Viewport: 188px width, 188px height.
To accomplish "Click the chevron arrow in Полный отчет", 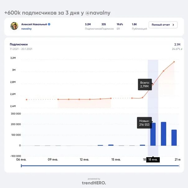I will pos(173,25).
